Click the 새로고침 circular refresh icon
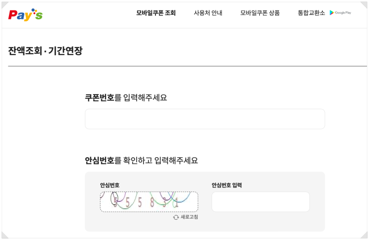The width and height of the screenshot is (369, 240). pos(176,217)
